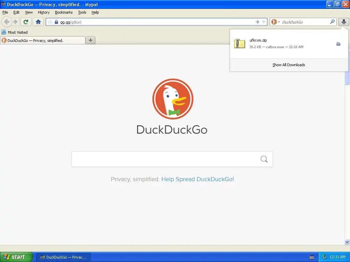Open the DuckDuckGo search engine selector

(275, 22)
